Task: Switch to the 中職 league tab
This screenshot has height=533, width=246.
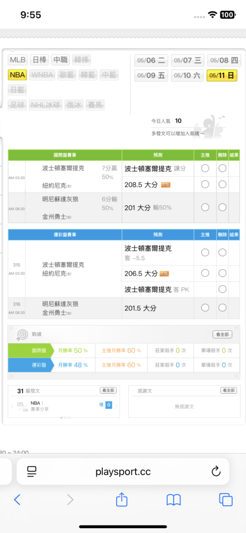Action: click(x=60, y=60)
